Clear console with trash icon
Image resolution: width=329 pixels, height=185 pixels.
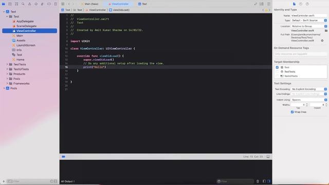pyautogui.click(x=258, y=181)
